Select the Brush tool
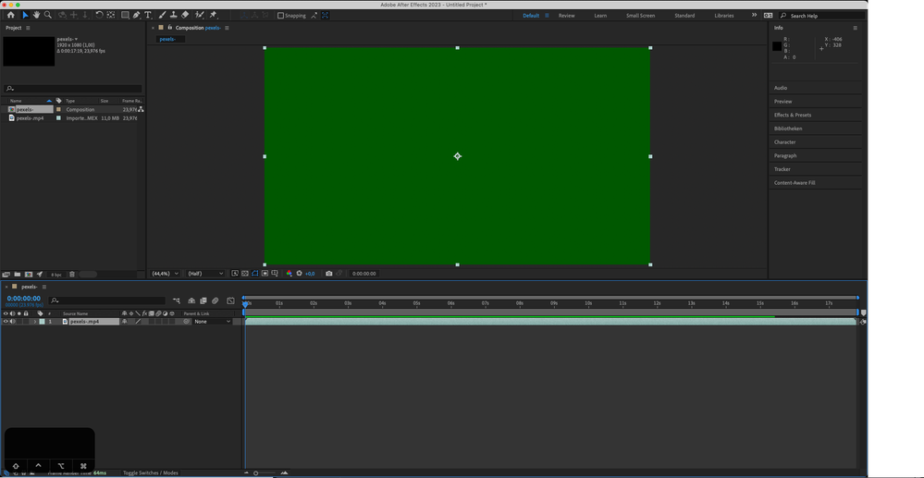The height and width of the screenshot is (478, 924). click(162, 16)
